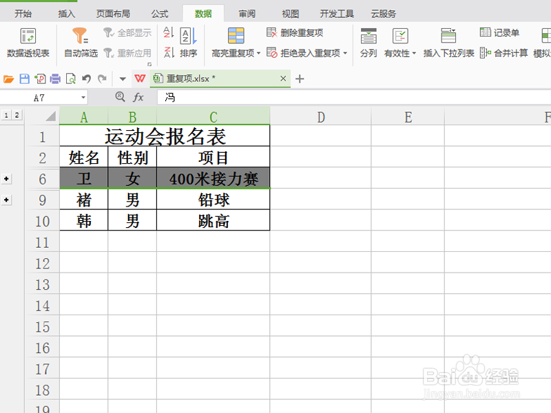Switch to the 公式 tab
The image size is (551, 413).
[x=160, y=14]
